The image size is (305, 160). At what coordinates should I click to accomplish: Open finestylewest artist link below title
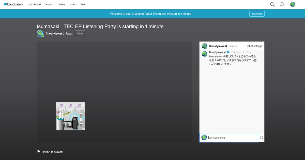pyautogui.click(x=55, y=34)
